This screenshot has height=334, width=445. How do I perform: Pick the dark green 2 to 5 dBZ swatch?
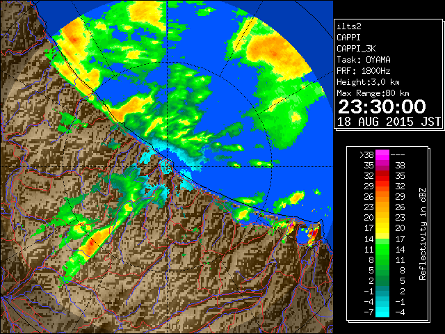click(x=382, y=280)
